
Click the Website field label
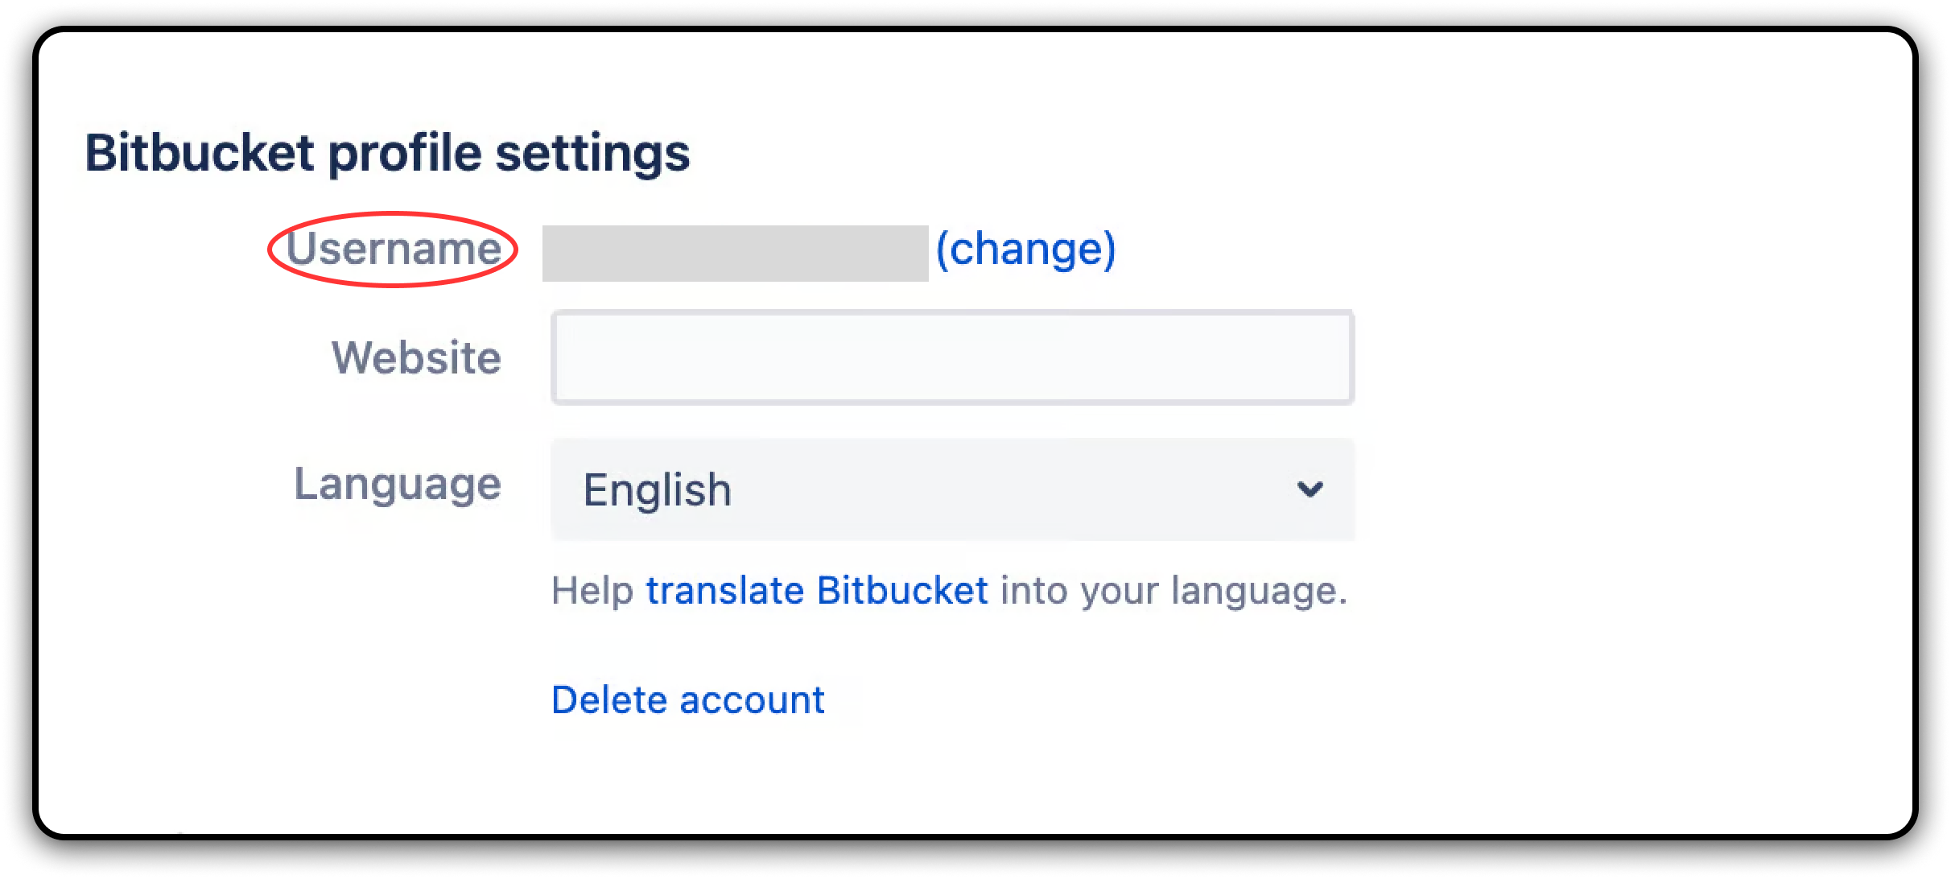(x=416, y=357)
